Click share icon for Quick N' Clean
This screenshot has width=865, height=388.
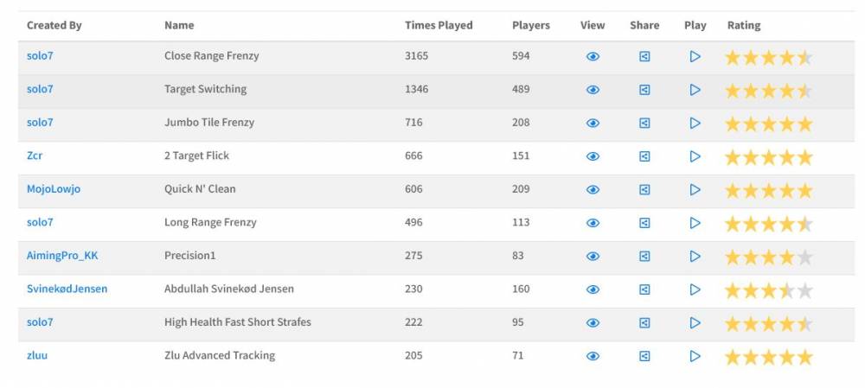(x=644, y=189)
